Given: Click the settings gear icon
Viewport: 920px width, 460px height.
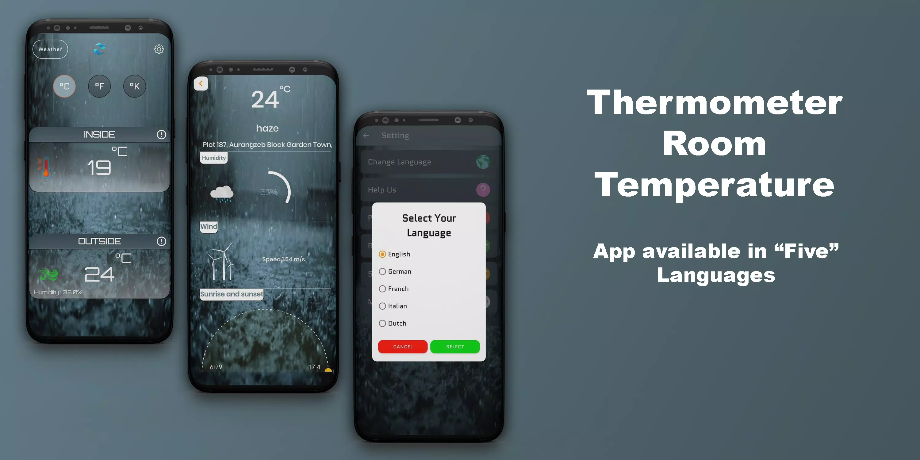Looking at the screenshot, I should [x=159, y=49].
